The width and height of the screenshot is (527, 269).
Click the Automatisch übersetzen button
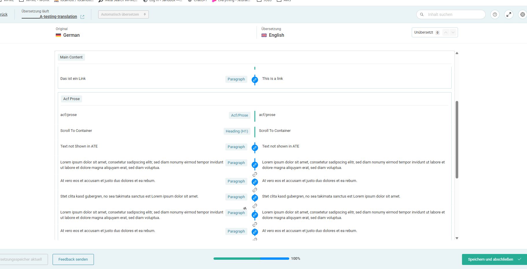[123, 14]
